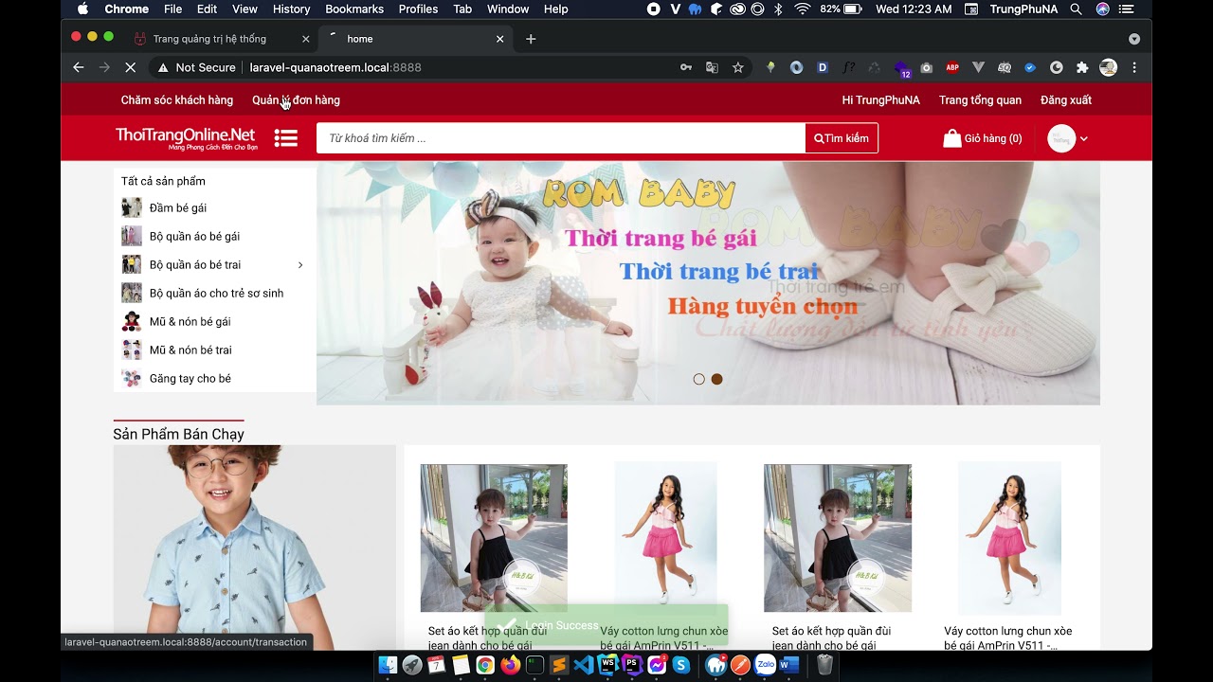Click the Sản Phẩm Bán Chạy heading
Screen dimensions: 1213x682
[178, 434]
